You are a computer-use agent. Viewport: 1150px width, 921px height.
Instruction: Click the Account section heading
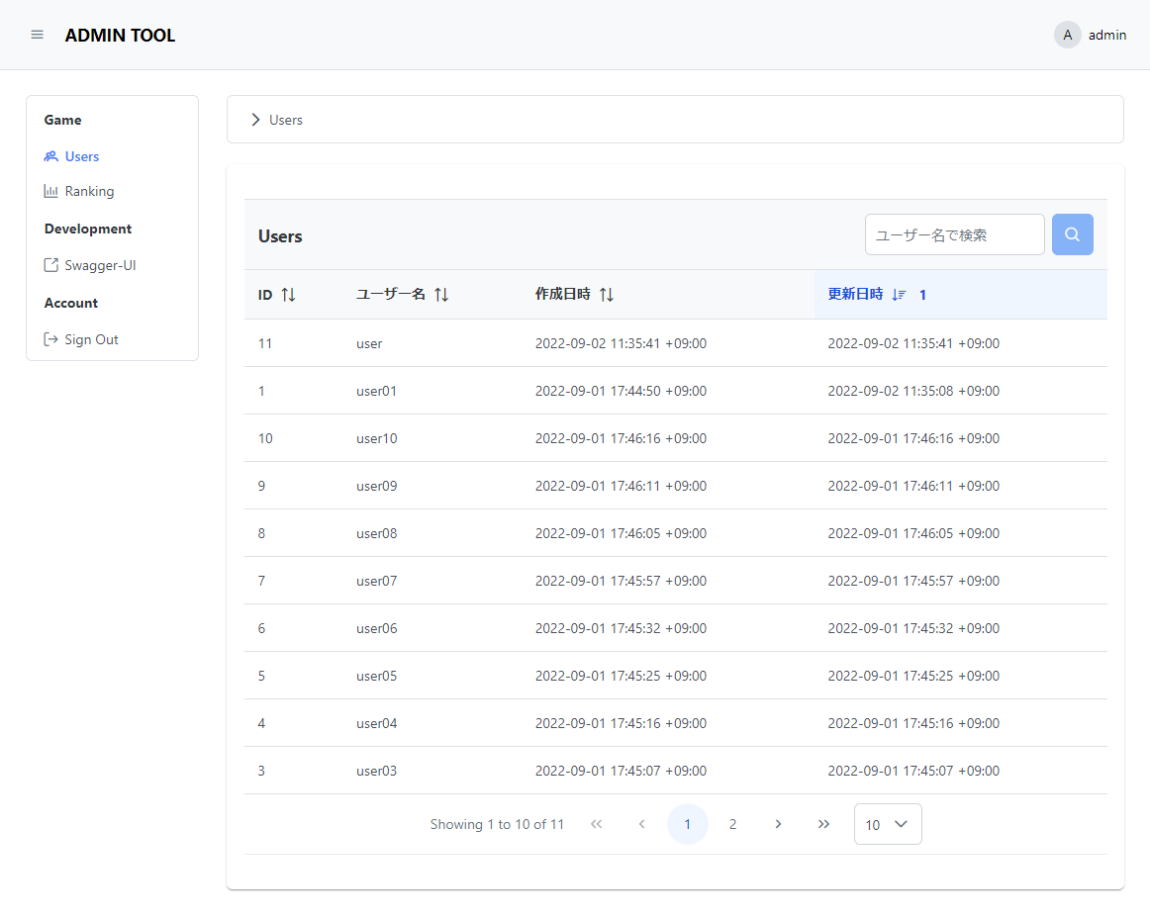pos(71,303)
